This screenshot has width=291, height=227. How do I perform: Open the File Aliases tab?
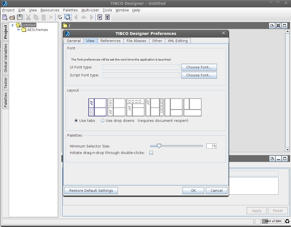[136, 41]
